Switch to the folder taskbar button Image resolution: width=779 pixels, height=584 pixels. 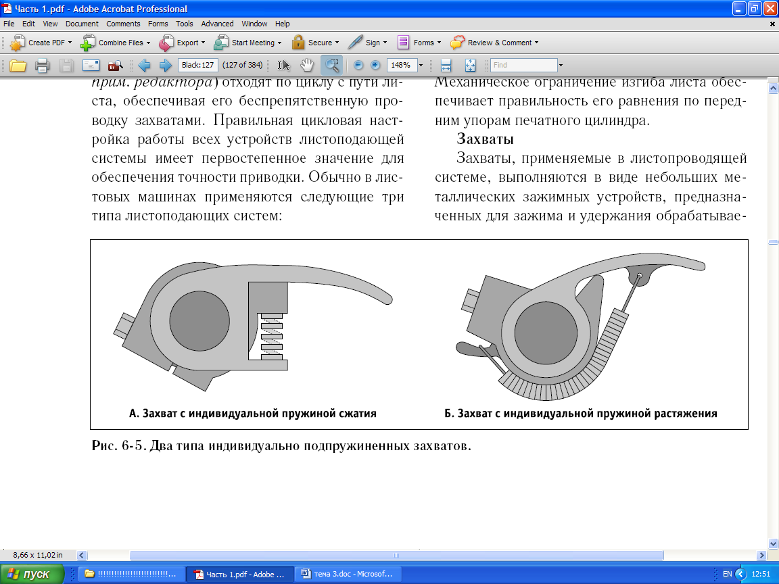pyautogui.click(x=132, y=574)
